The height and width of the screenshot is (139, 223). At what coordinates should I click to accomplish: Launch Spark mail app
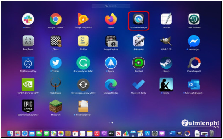pos(111,63)
